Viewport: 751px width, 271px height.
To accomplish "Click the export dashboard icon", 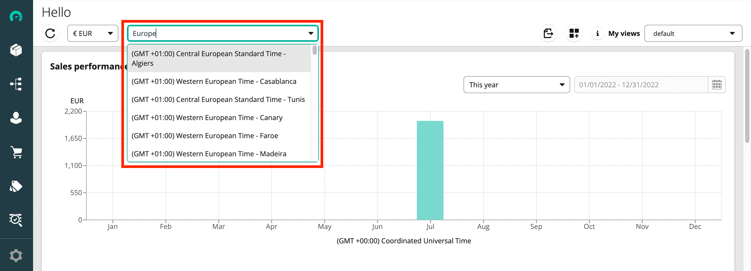I will (x=548, y=34).
